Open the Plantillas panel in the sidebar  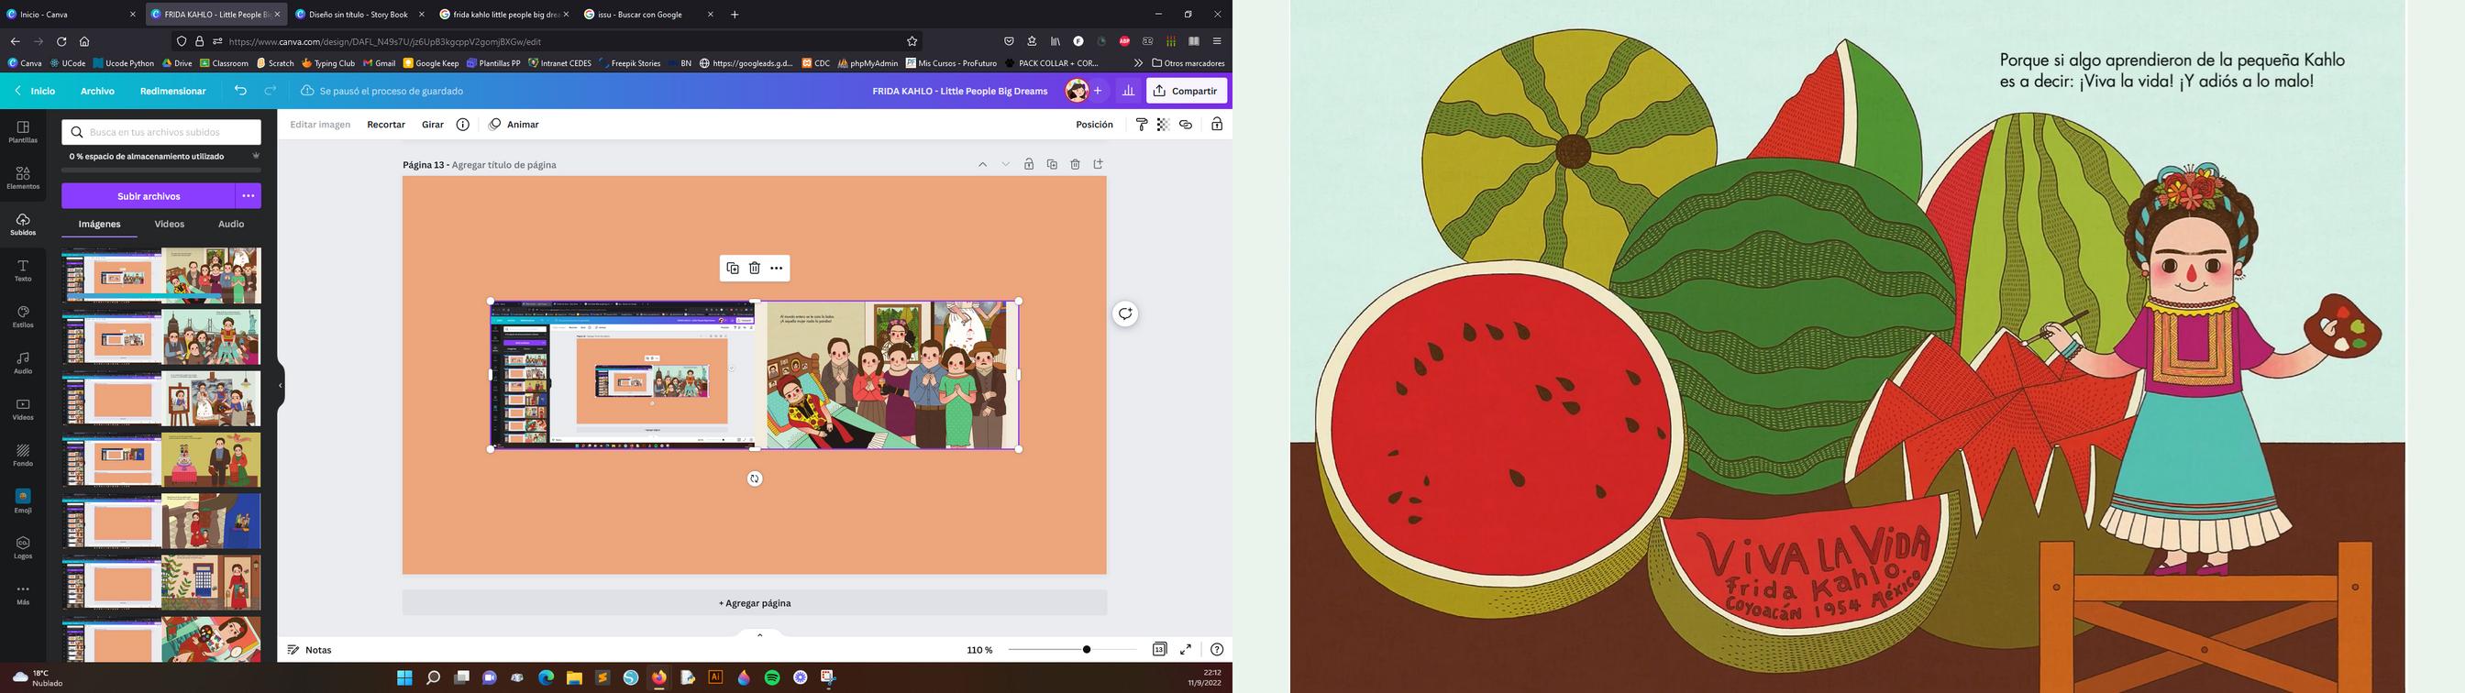tap(23, 132)
